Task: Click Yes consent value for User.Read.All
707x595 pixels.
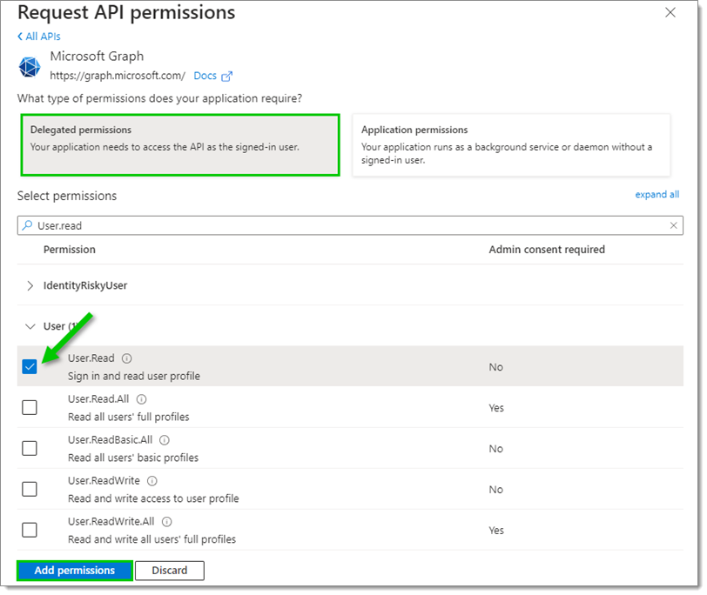Action: pos(496,408)
